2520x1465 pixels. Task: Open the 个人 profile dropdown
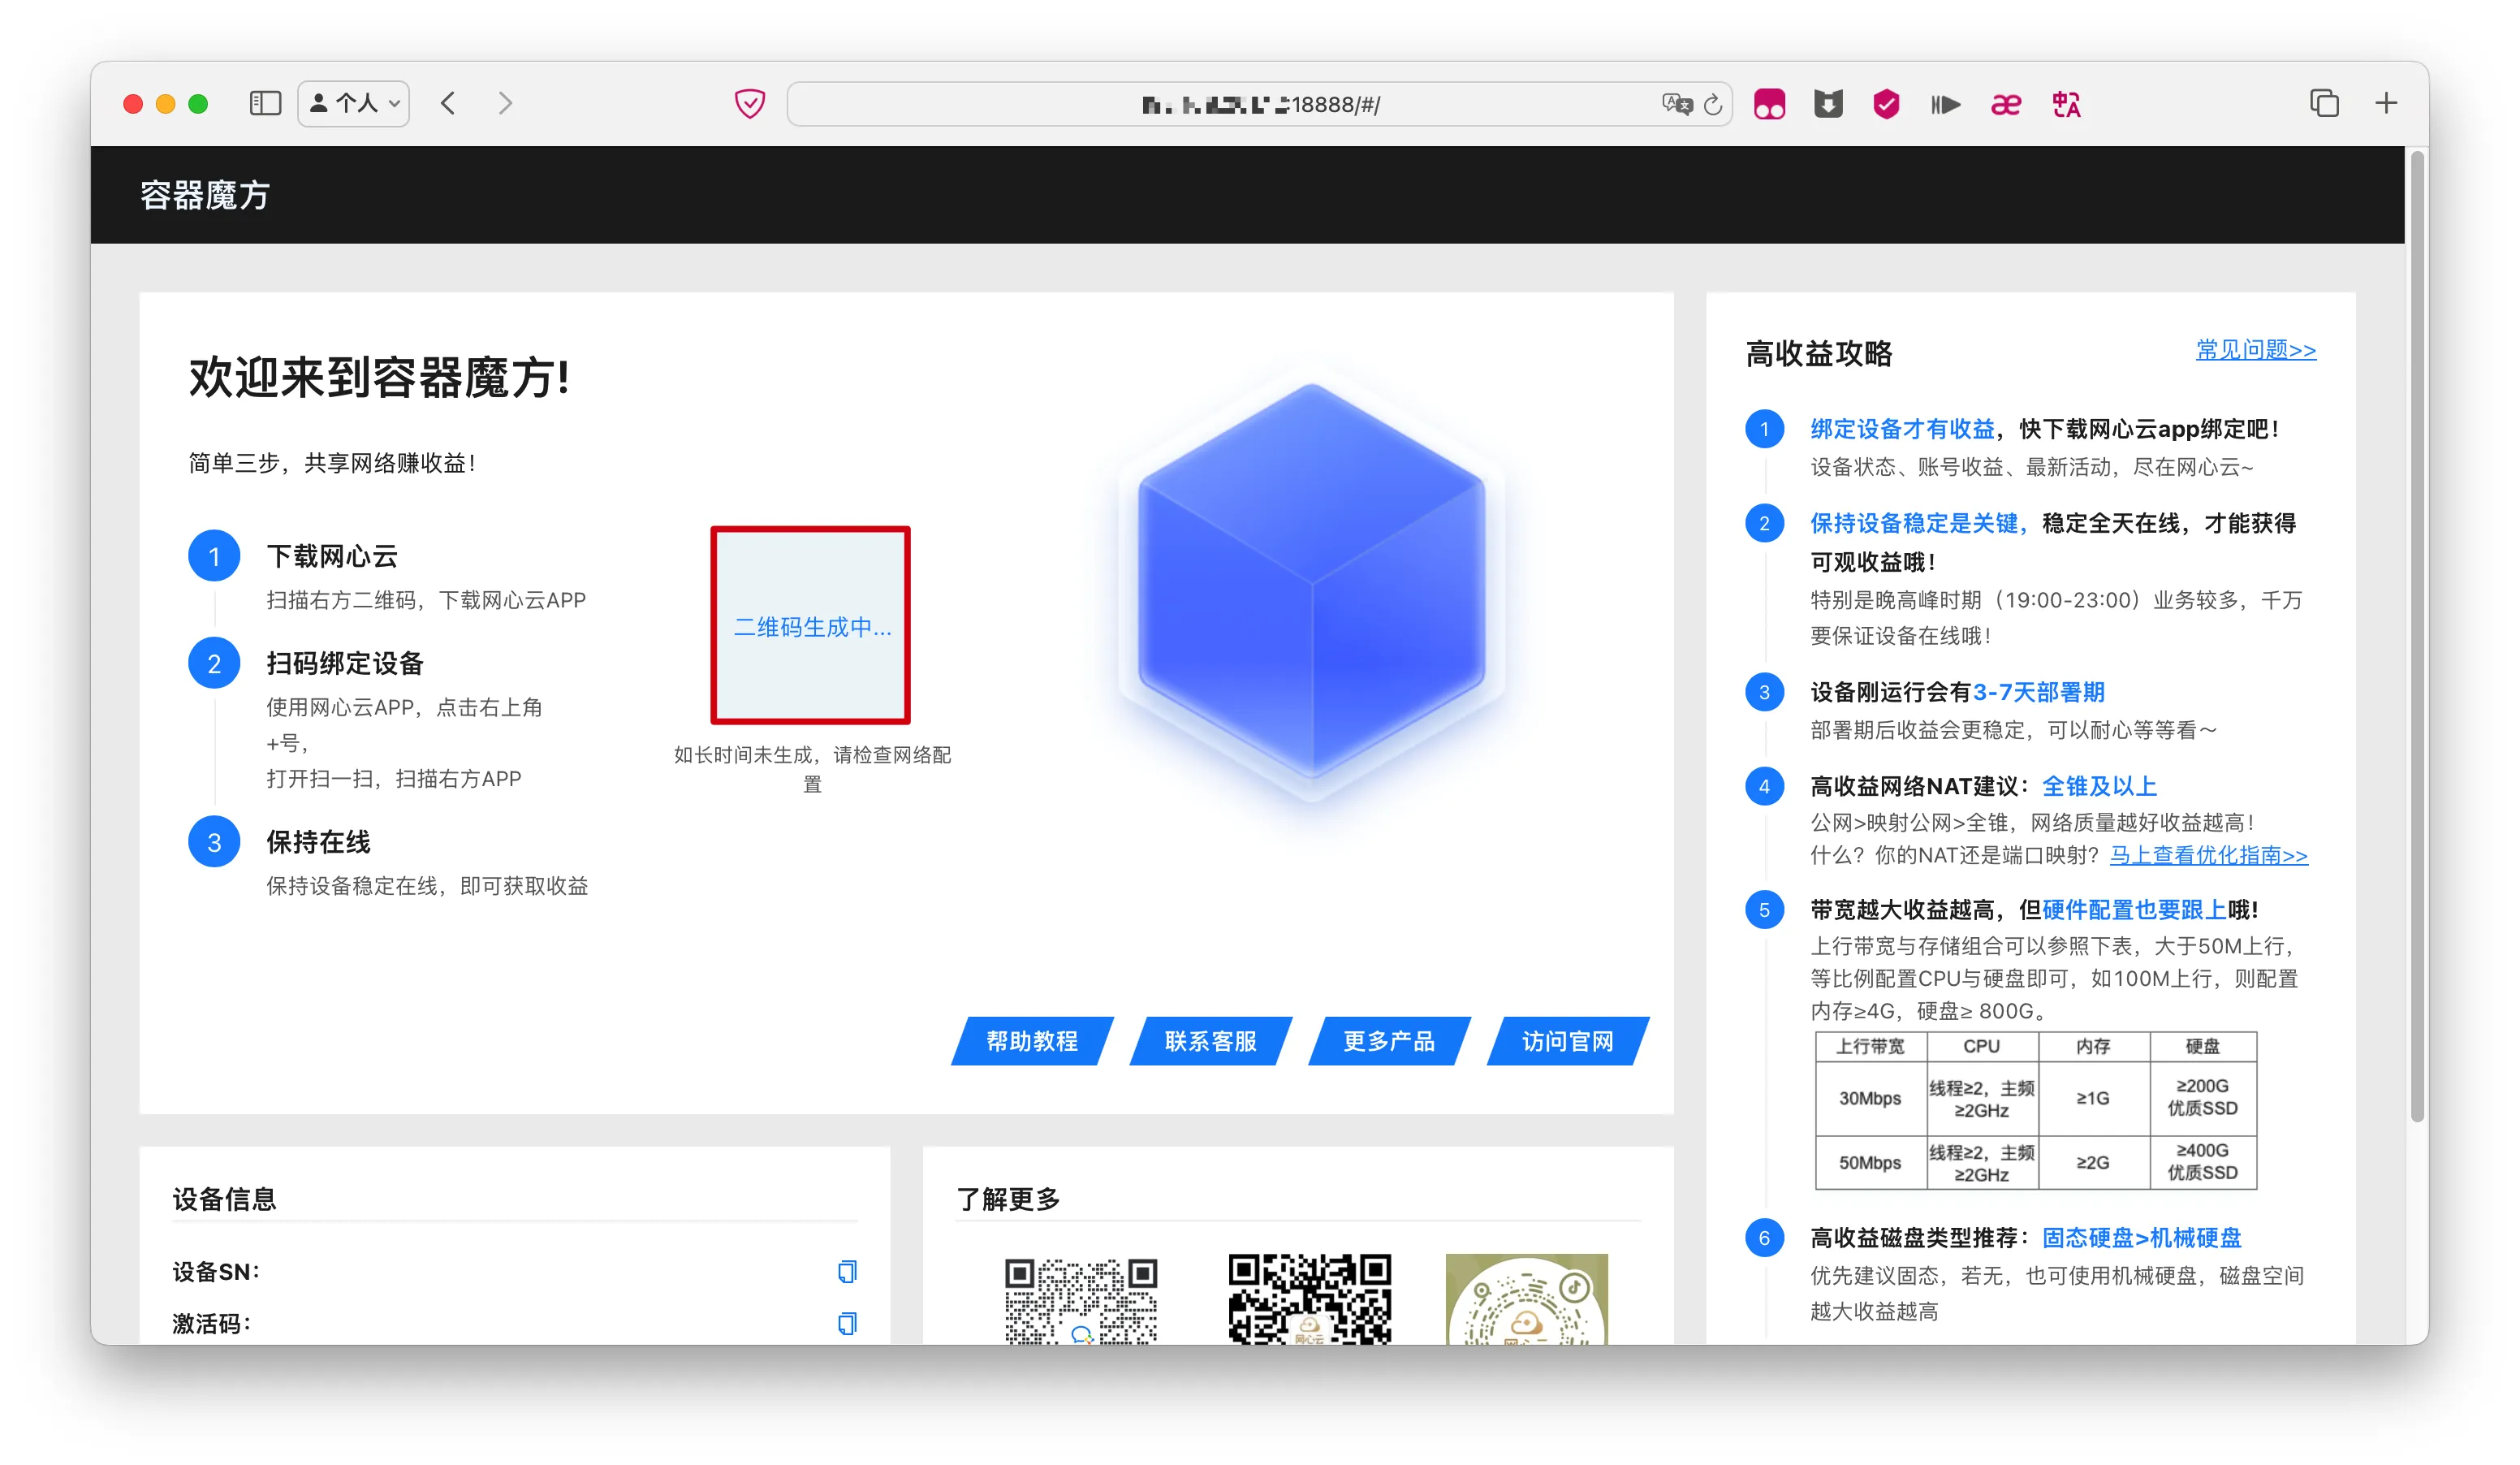pos(354,104)
